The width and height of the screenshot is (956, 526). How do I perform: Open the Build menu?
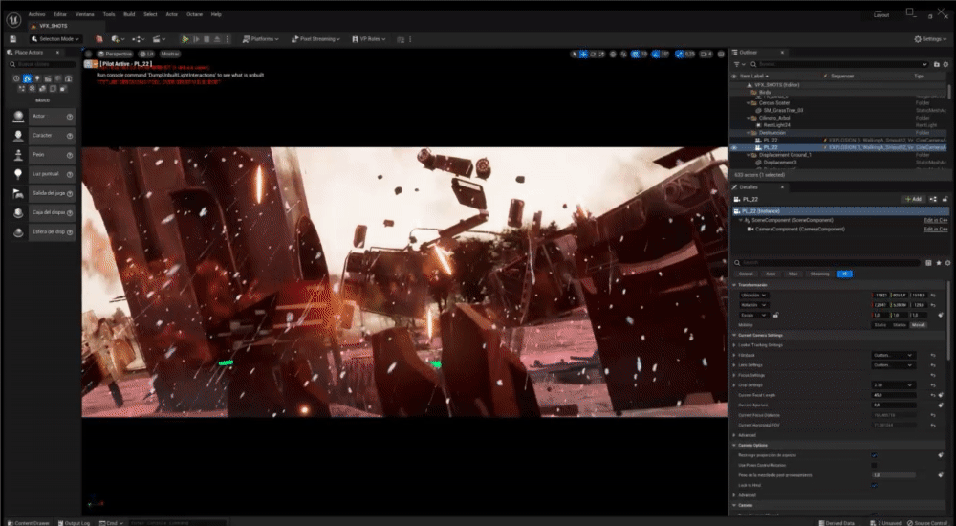(x=129, y=14)
